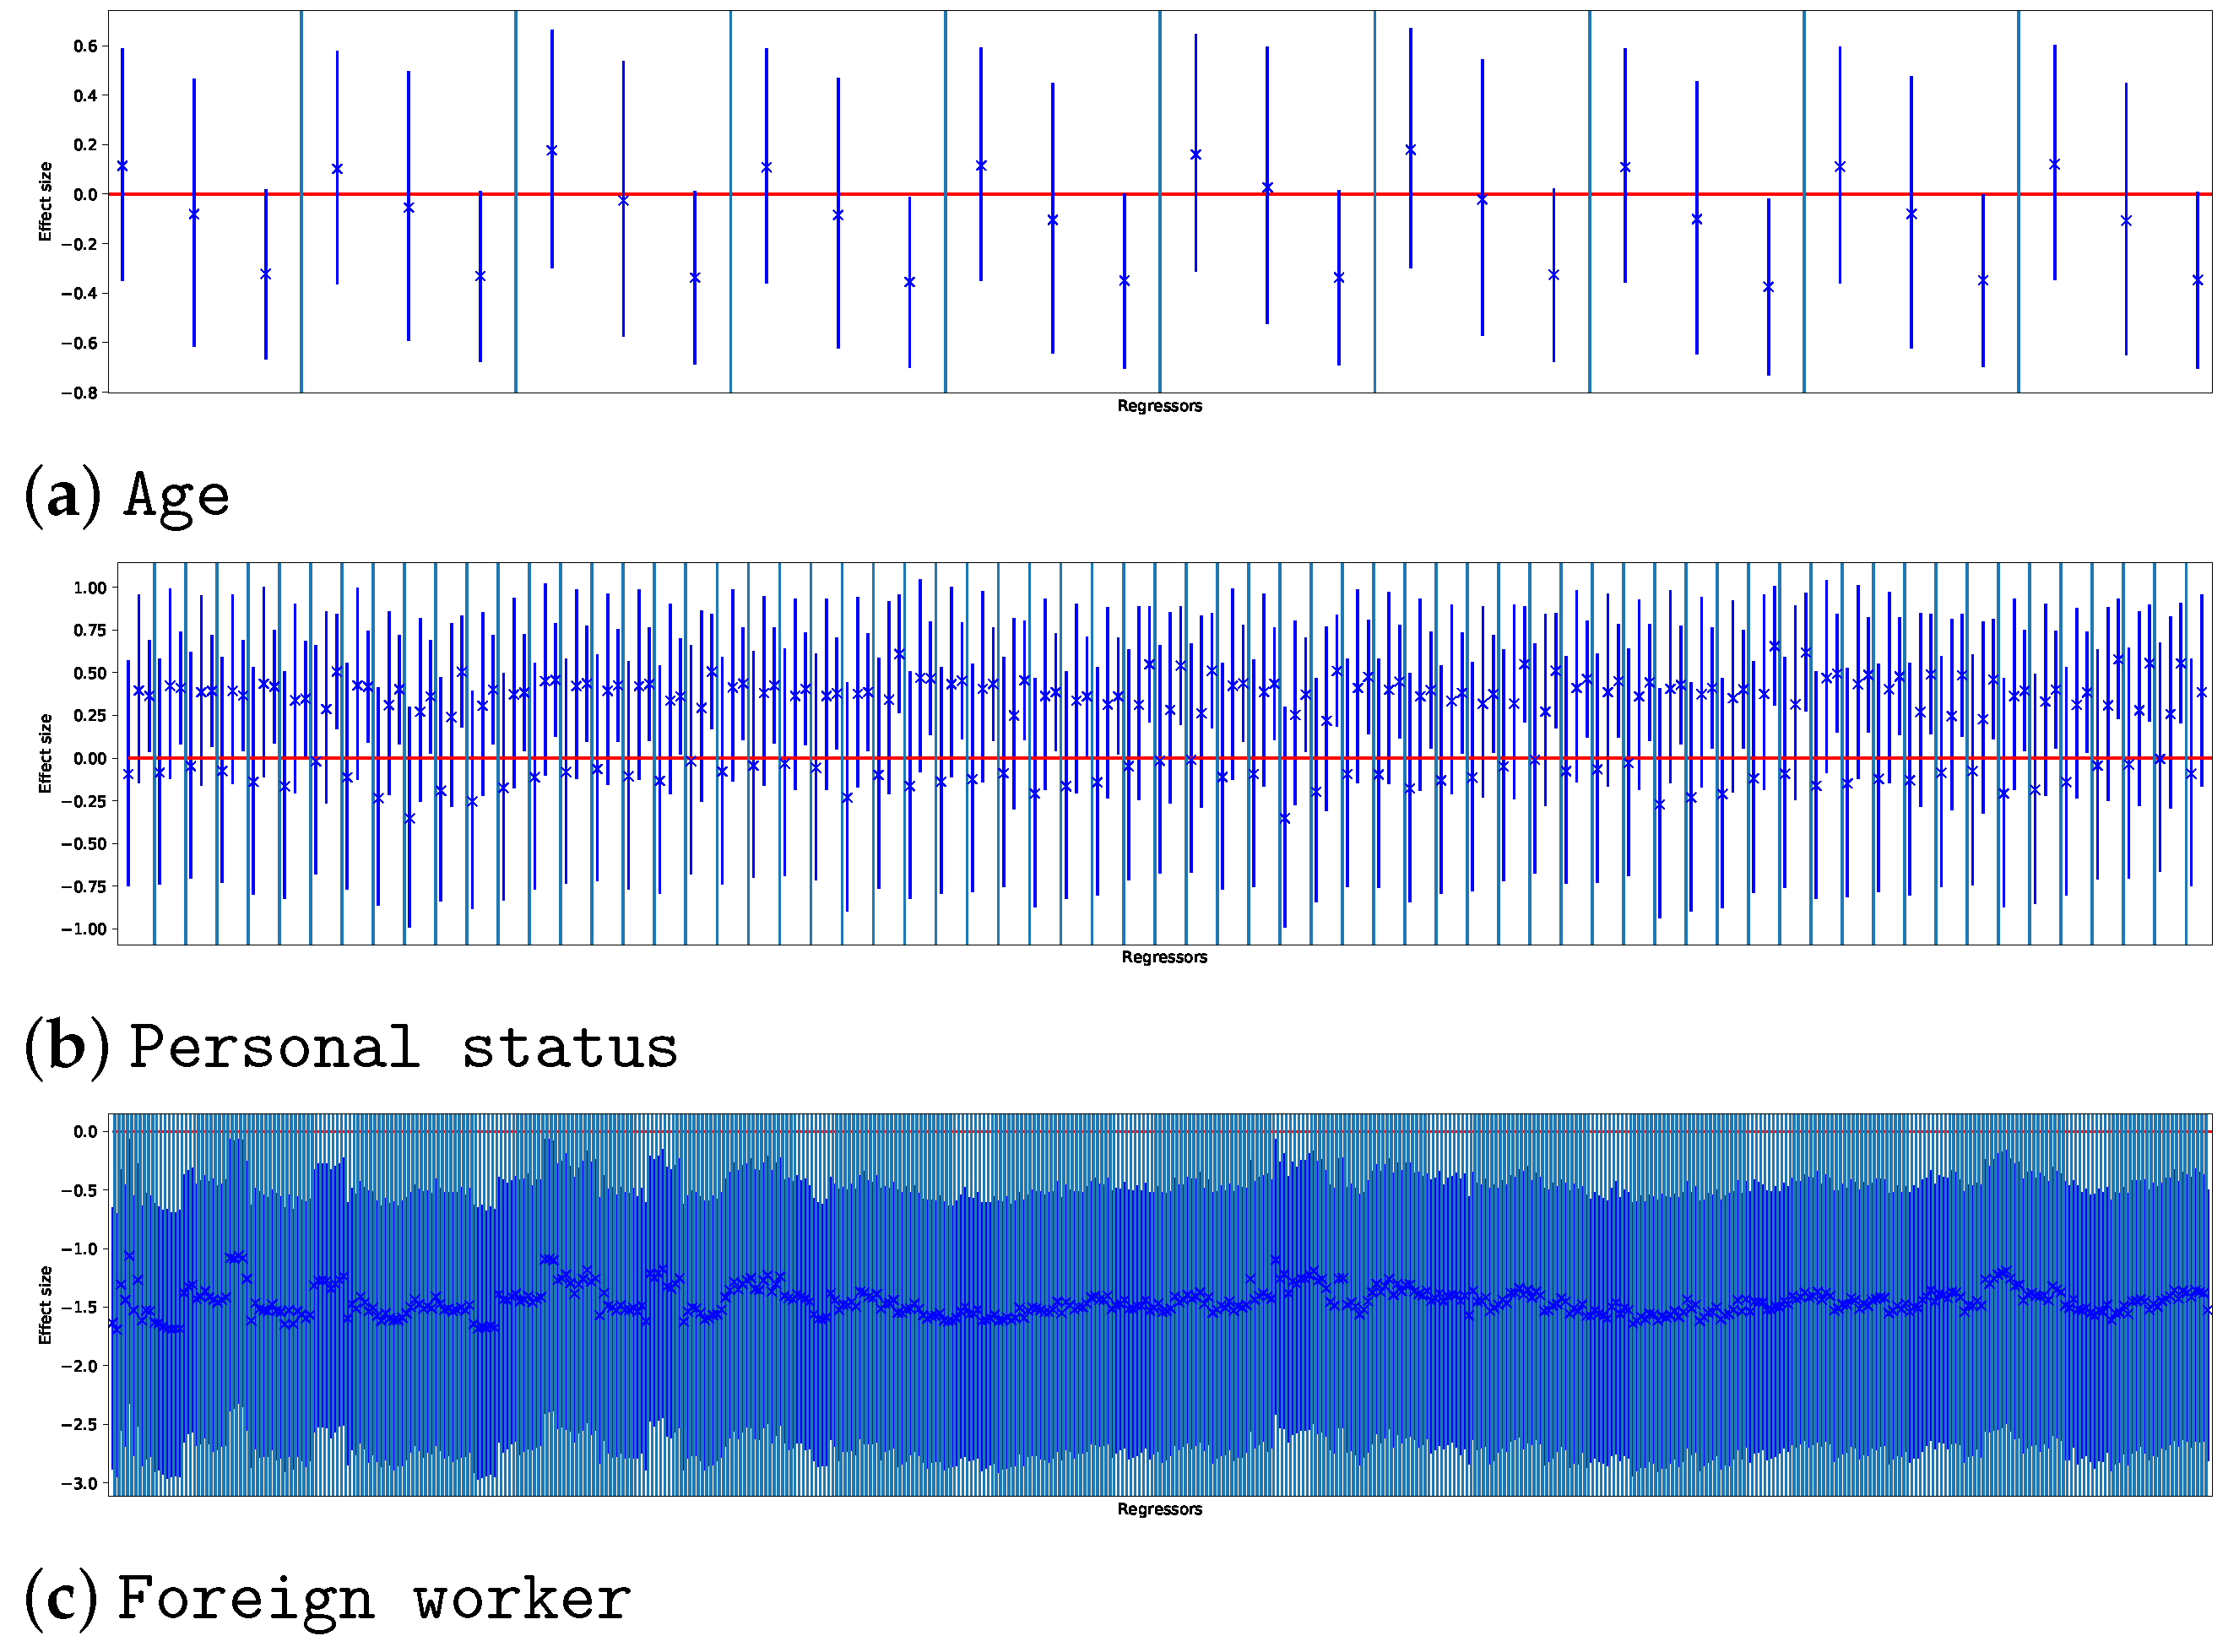The height and width of the screenshot is (1652, 2239).
Task: Click the 0.75 tick on Personal status plot
Action: click(x=89, y=630)
